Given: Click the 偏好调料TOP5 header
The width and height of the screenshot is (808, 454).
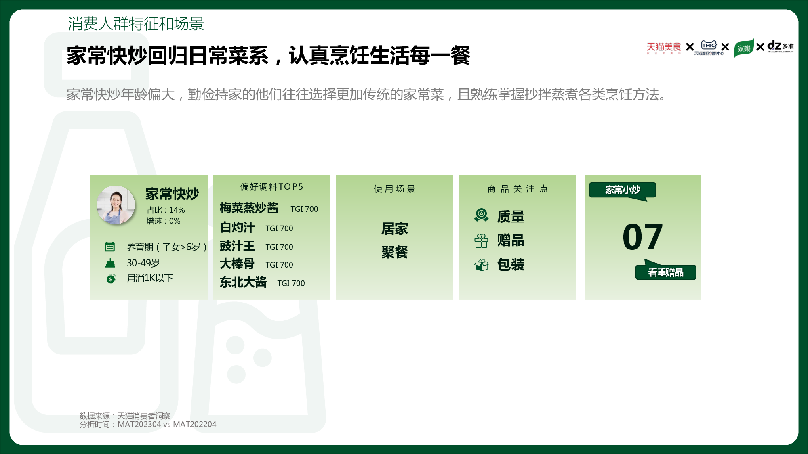Looking at the screenshot, I should click(x=271, y=187).
